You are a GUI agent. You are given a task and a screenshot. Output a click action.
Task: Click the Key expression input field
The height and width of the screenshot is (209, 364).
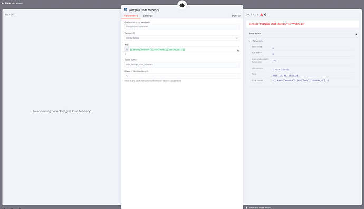(x=183, y=50)
